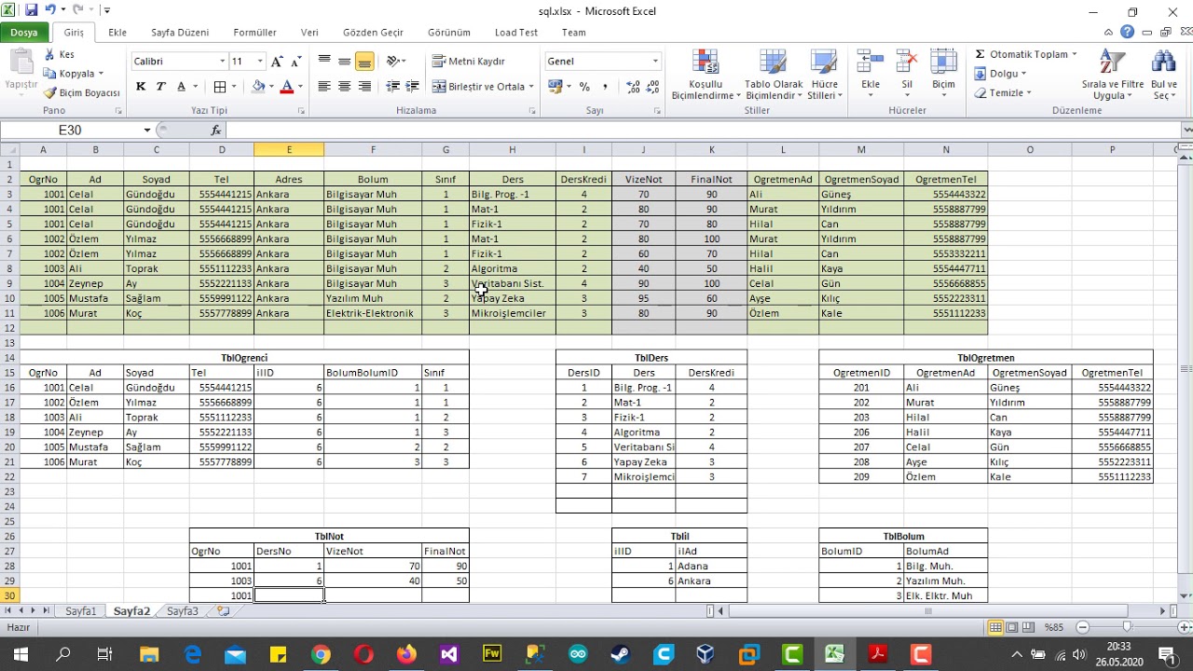Activate the Biçim Boyacısı format painter

pyautogui.click(x=82, y=93)
